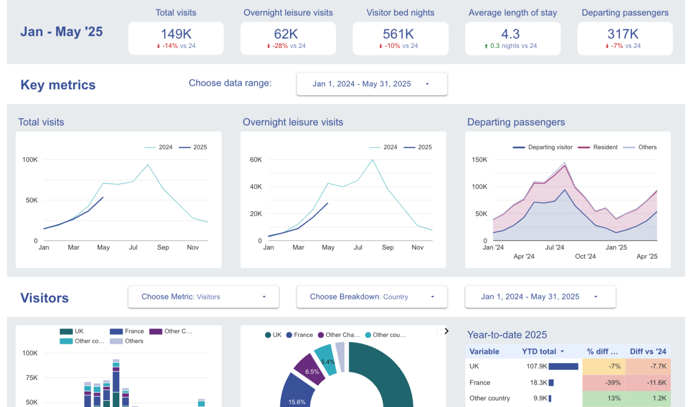
Task: Click the Overnight leisure visits chart title
Action: pyautogui.click(x=293, y=122)
